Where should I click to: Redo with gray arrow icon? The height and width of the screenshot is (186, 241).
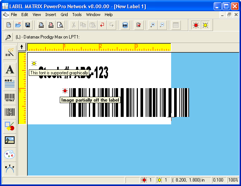point(112,25)
